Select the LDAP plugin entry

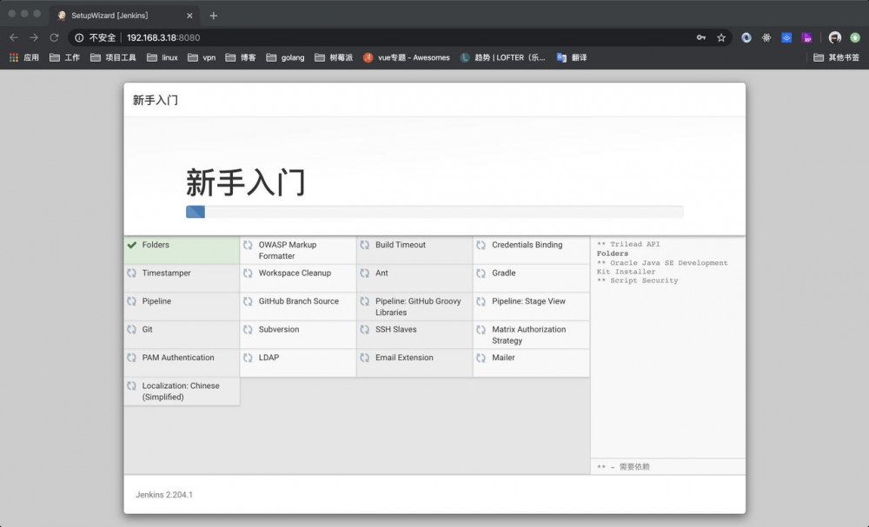click(269, 358)
